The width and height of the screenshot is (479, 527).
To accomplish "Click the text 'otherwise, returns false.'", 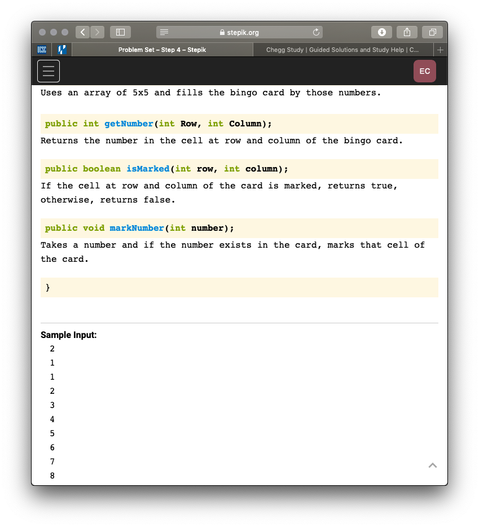I will coord(108,200).
